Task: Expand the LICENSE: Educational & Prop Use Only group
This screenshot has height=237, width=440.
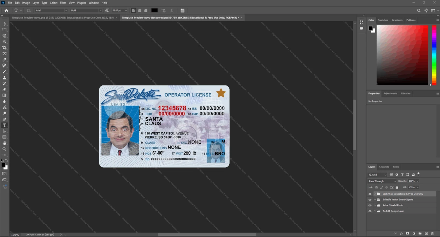Action: [x=375, y=194]
